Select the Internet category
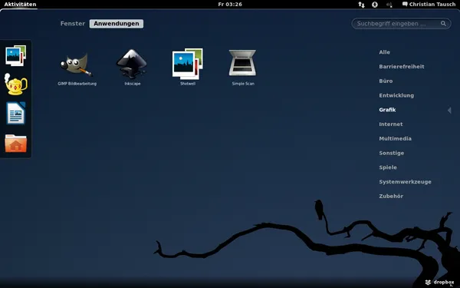 point(391,124)
